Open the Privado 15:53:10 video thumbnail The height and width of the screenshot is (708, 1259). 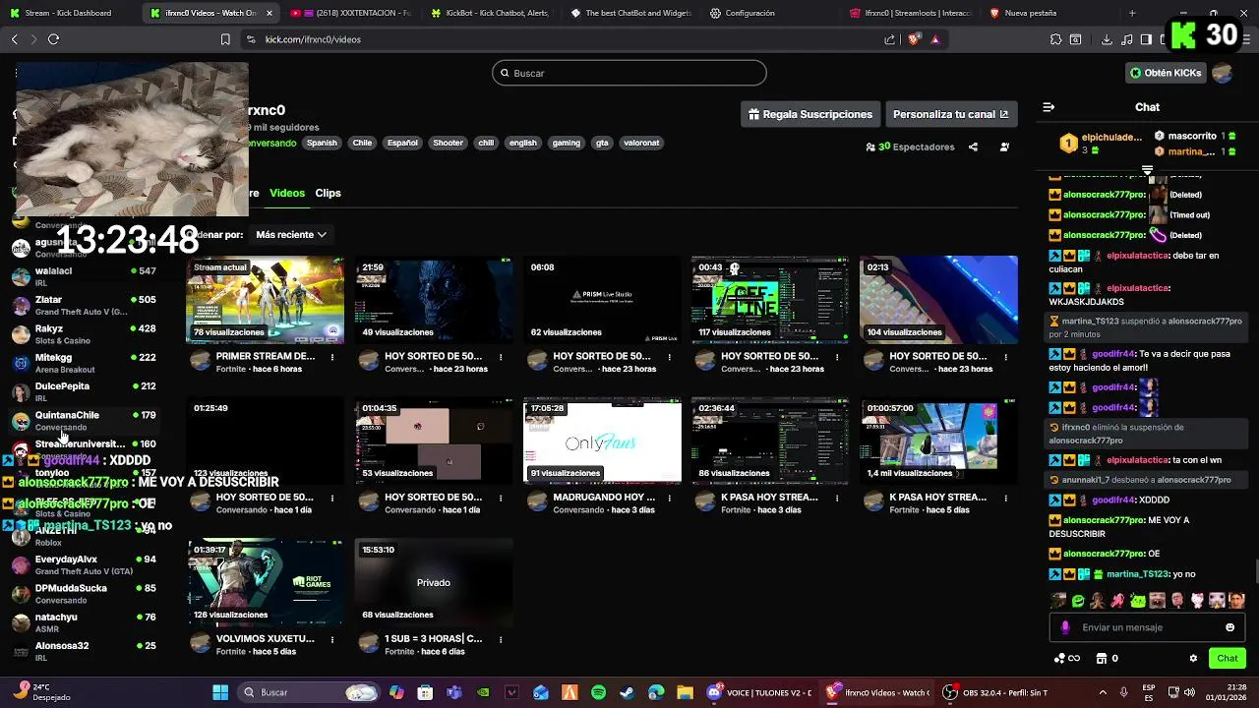point(434,583)
